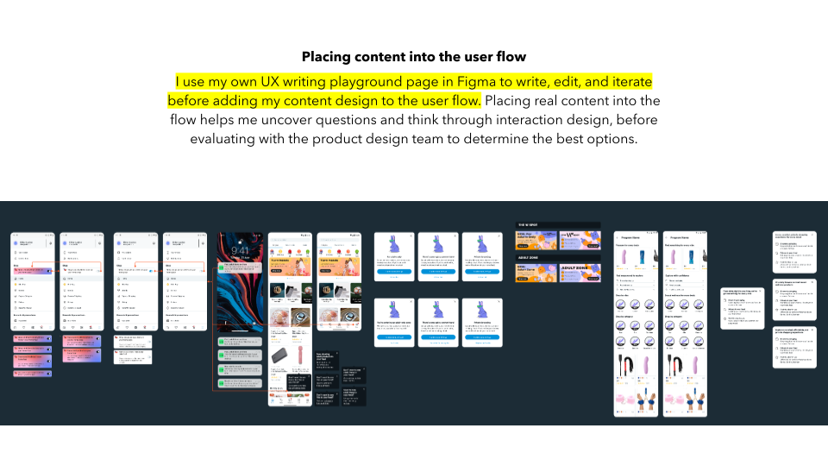
Task: Toggle the switch on the fourth phone screen
Action: 204,270
